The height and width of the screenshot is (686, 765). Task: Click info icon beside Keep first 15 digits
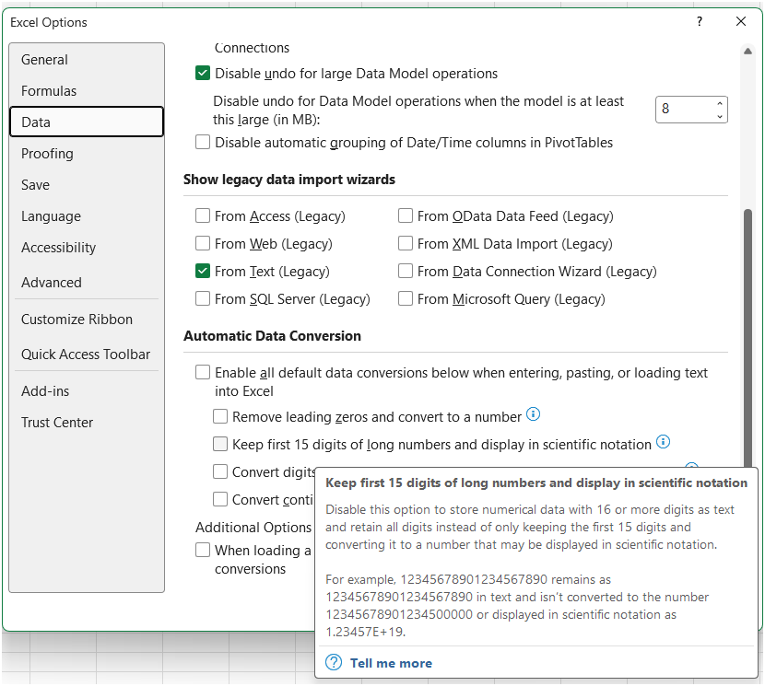point(663,442)
